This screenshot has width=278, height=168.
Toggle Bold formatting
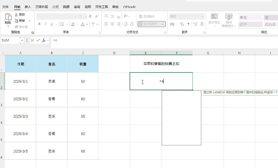tap(39, 24)
